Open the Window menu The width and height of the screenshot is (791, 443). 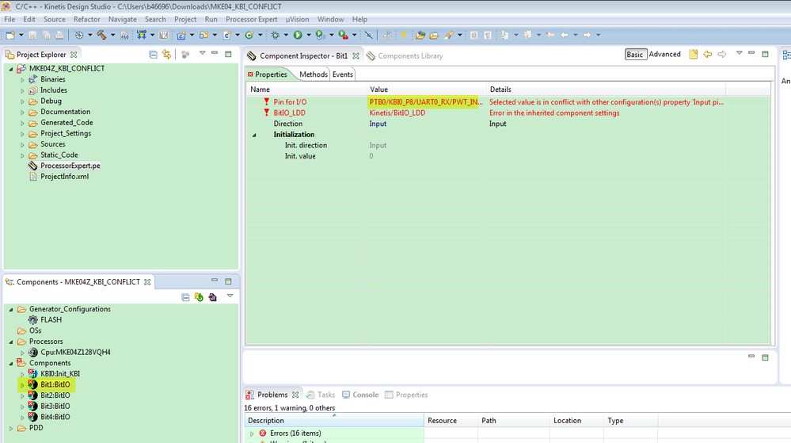pos(330,19)
